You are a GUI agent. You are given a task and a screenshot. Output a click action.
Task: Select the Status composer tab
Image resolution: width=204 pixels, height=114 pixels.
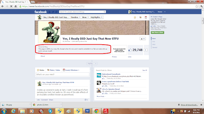coord(41,70)
